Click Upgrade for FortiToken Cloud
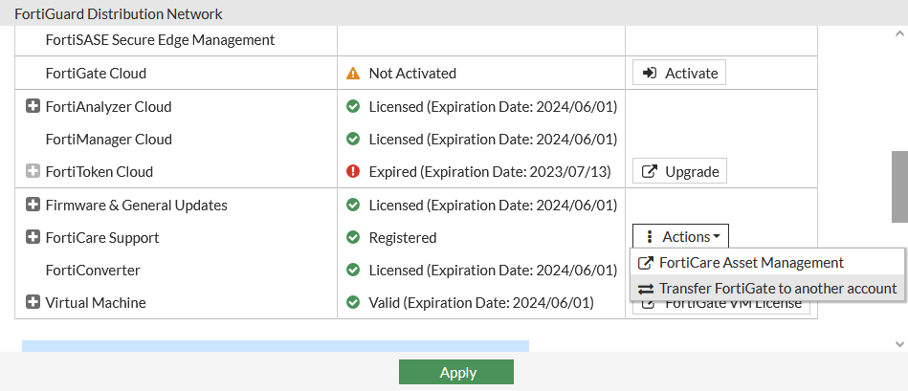This screenshot has width=908, height=391. click(679, 172)
